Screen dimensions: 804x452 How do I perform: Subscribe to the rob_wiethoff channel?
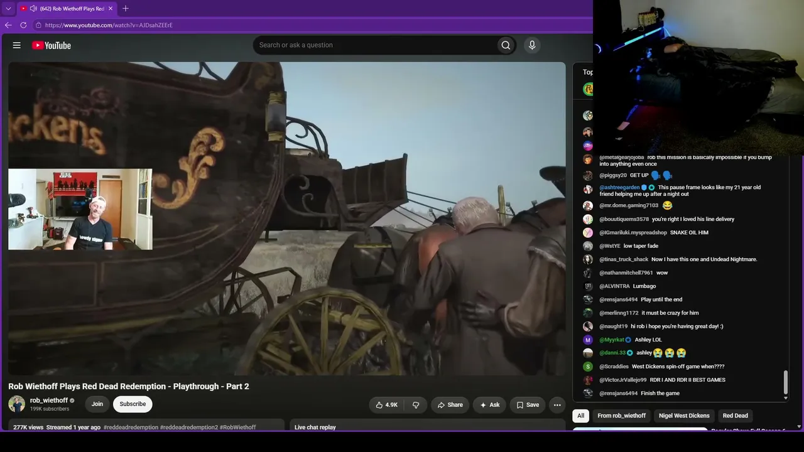[133, 404]
